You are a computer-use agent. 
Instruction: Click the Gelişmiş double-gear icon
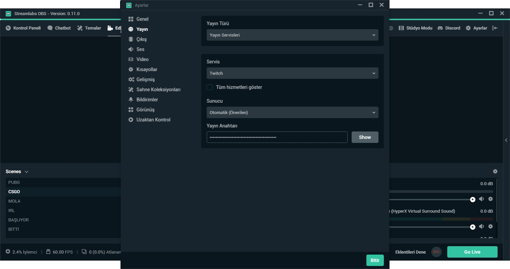tap(131, 79)
